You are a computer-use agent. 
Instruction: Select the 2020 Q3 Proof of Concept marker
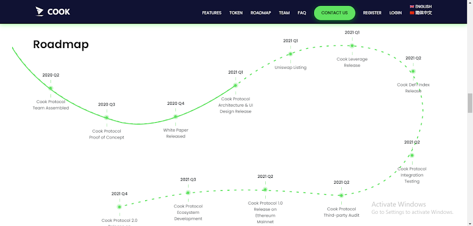click(x=106, y=118)
